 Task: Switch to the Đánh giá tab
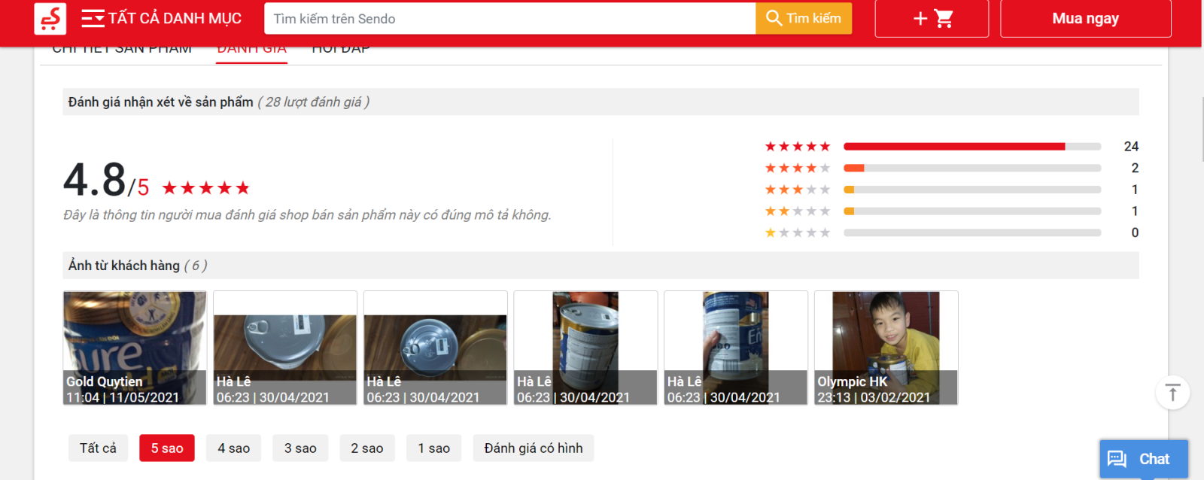[x=251, y=51]
